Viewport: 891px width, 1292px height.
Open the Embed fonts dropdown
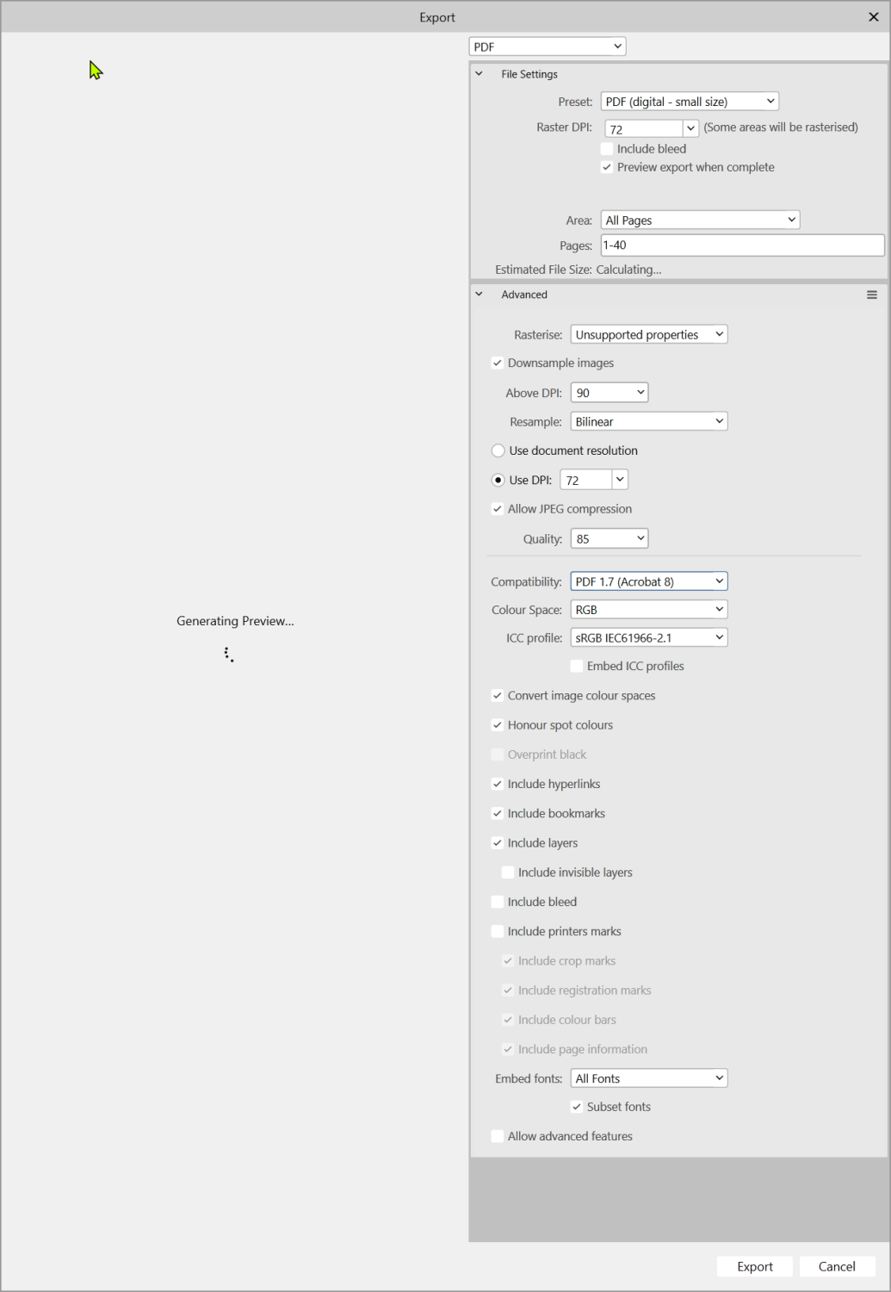click(649, 1078)
